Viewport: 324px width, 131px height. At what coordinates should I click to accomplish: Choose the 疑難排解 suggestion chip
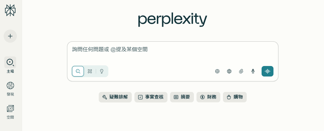click(x=115, y=97)
